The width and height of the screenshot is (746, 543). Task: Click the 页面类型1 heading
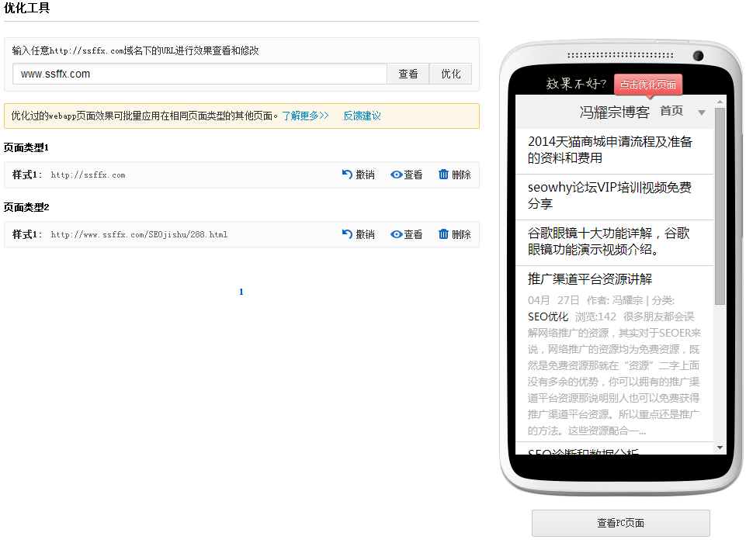tap(26, 147)
